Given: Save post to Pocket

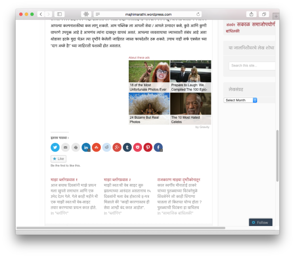Looking at the screenshot, I should click(x=138, y=147).
